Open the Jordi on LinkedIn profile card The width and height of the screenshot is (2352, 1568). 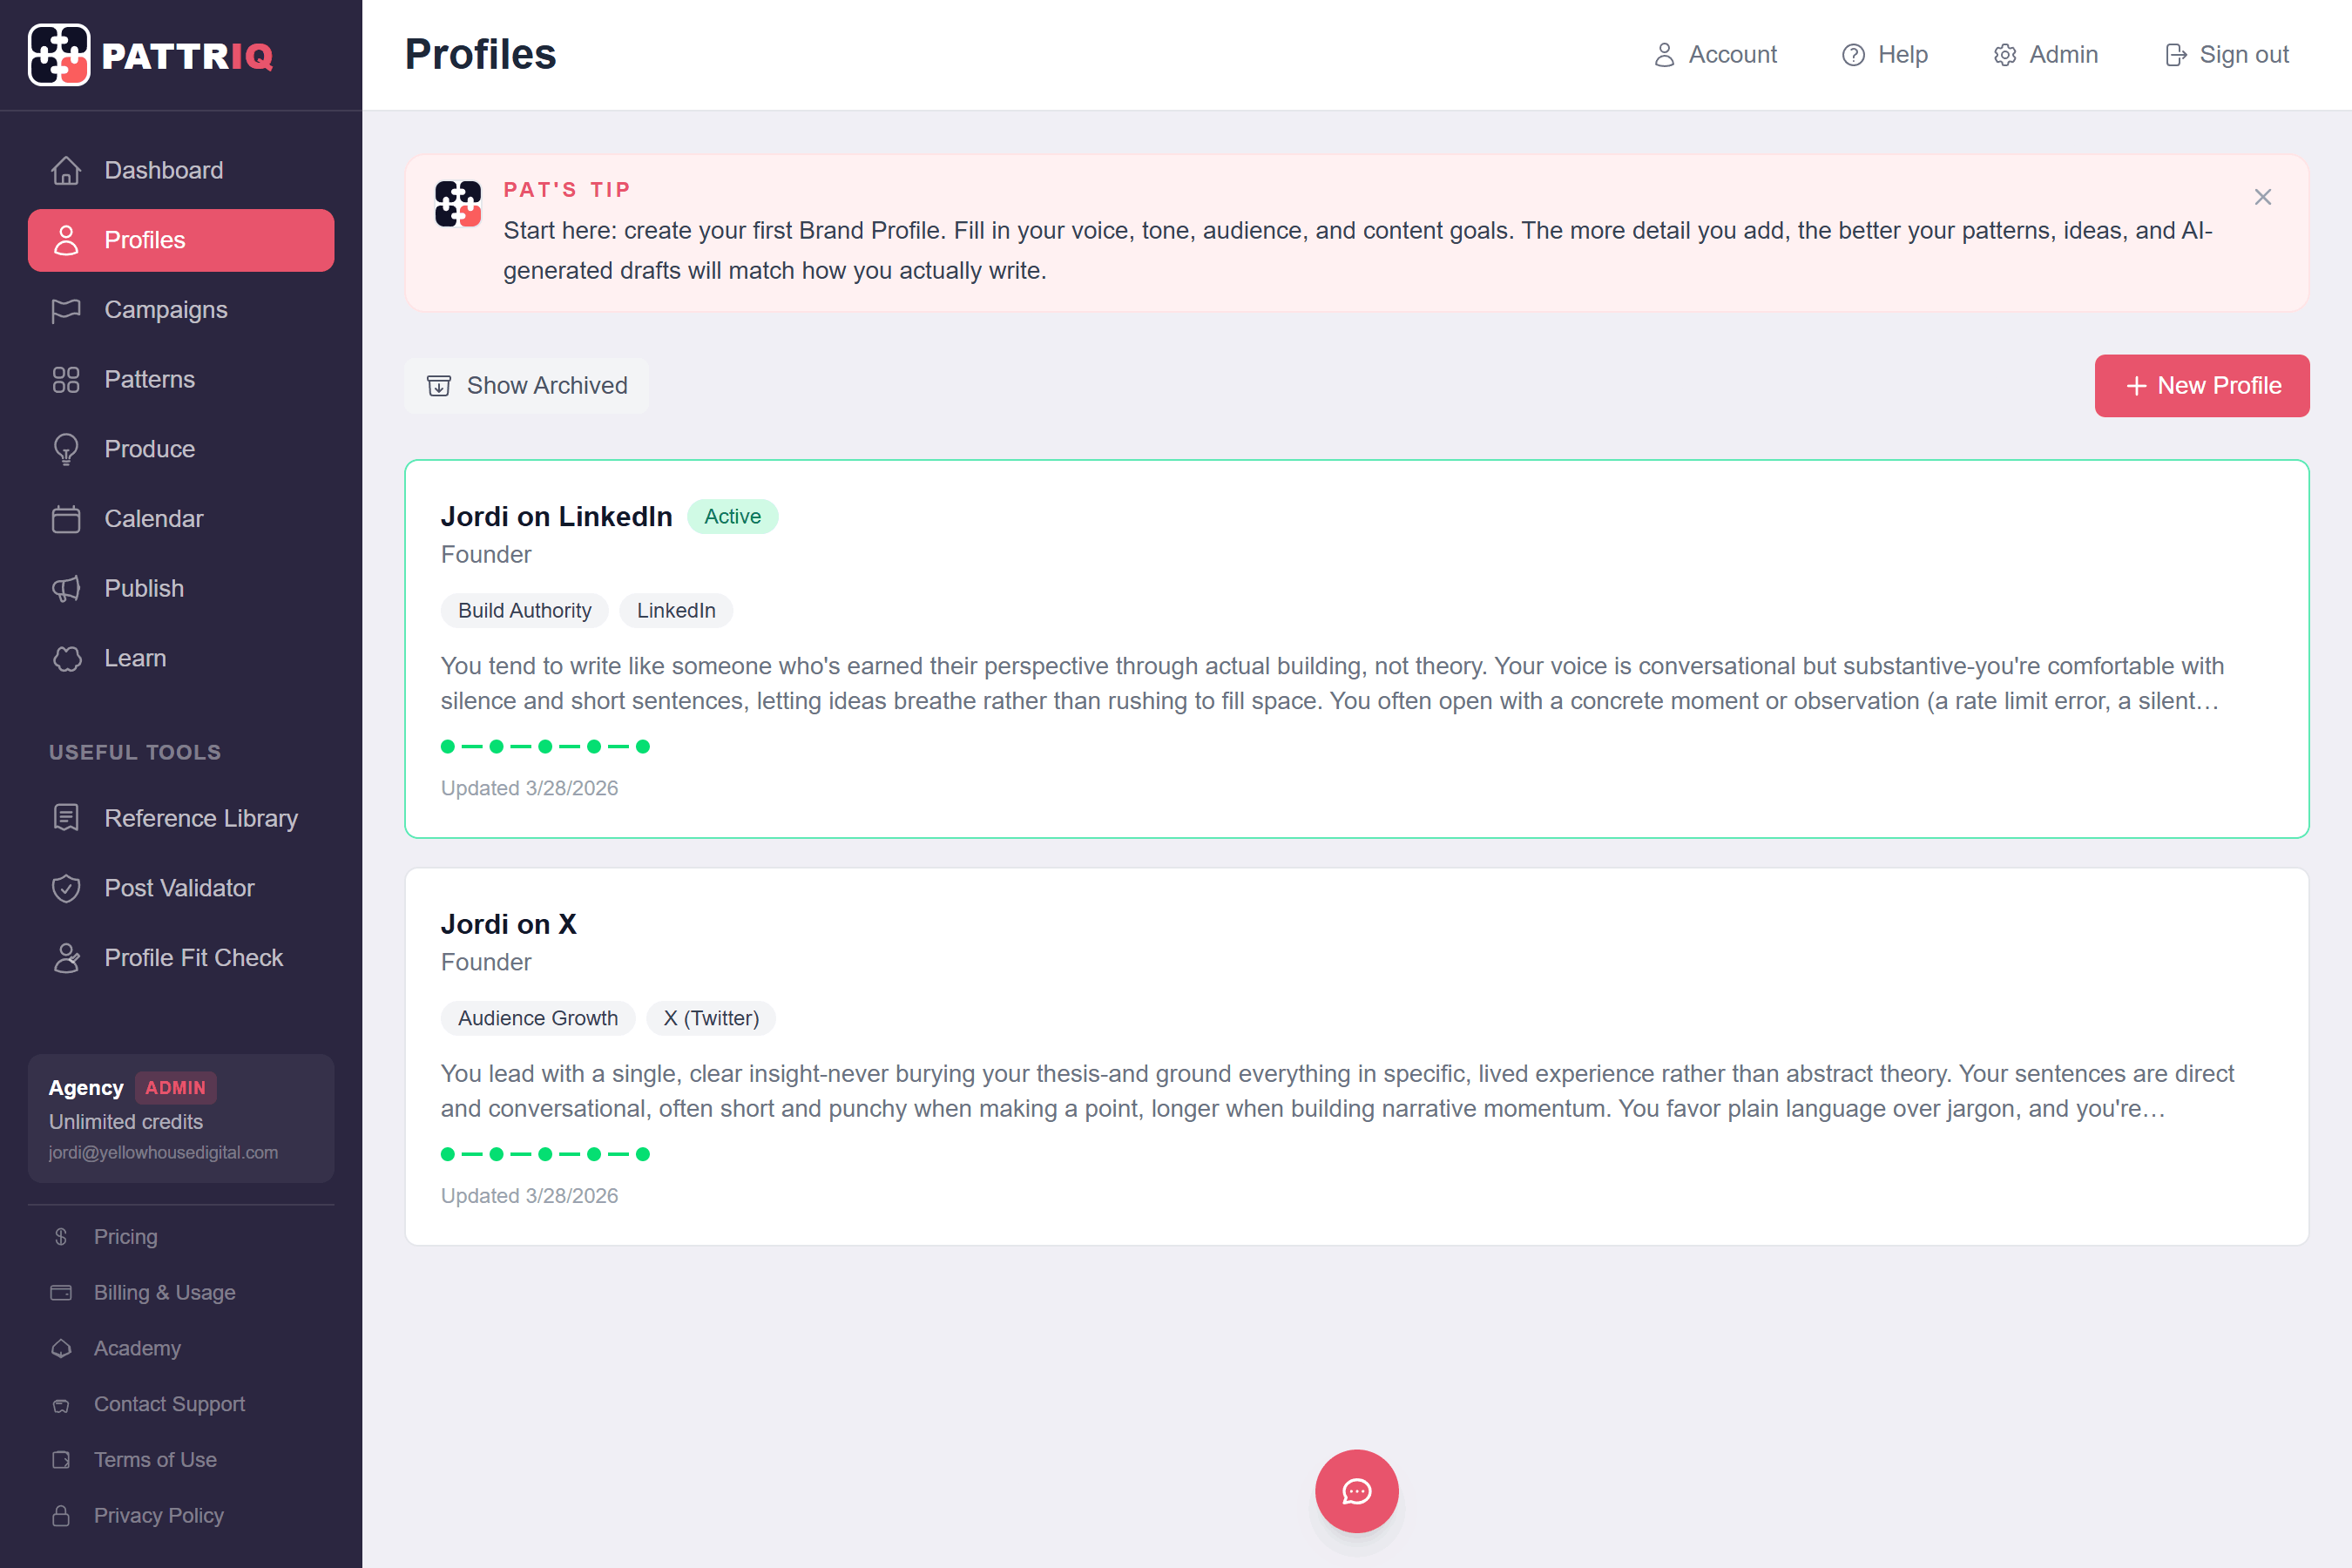[x=1356, y=649]
